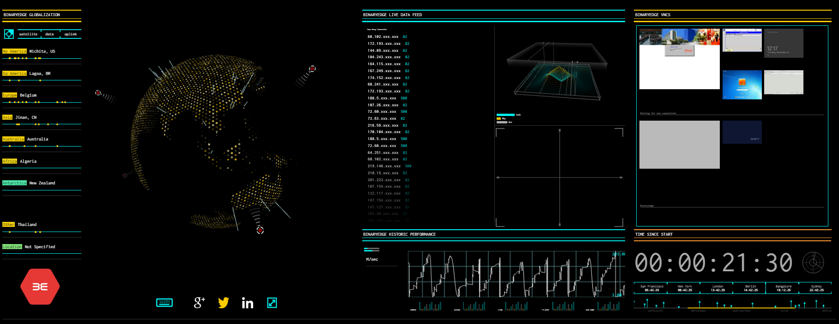Click the cyan 'Yeah' legend swatch
The image size is (839, 324).
(x=505, y=115)
